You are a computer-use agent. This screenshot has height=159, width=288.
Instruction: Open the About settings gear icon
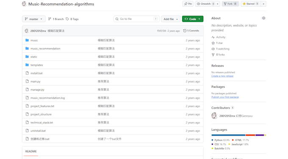click(263, 18)
